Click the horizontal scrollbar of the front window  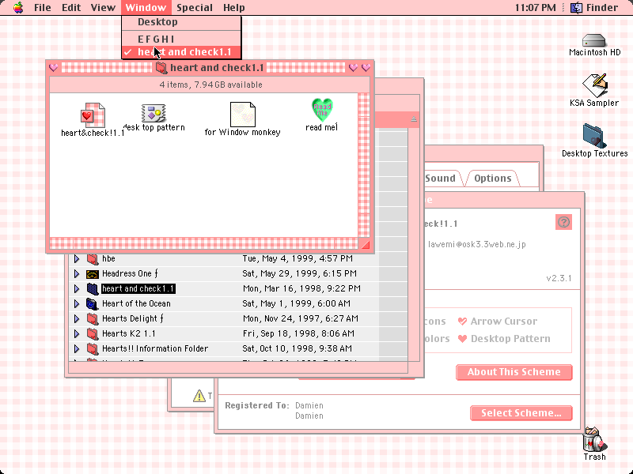[x=203, y=243]
